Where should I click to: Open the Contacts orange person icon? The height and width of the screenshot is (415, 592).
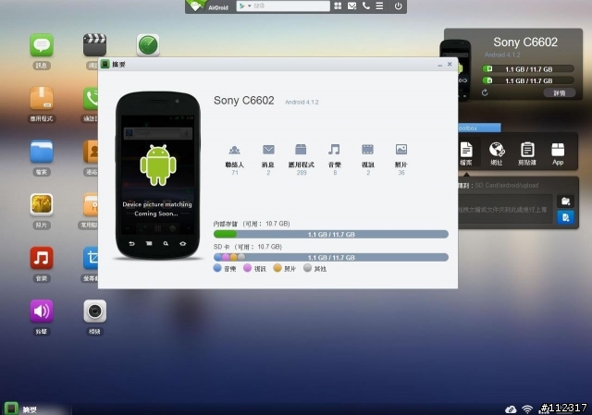91,152
